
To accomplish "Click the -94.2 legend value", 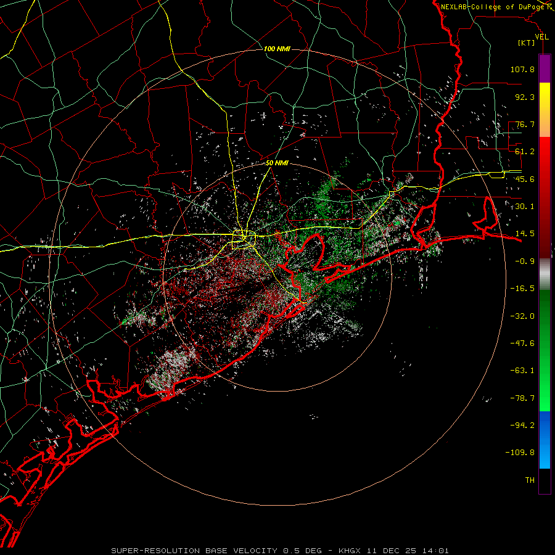I will coord(522,425).
